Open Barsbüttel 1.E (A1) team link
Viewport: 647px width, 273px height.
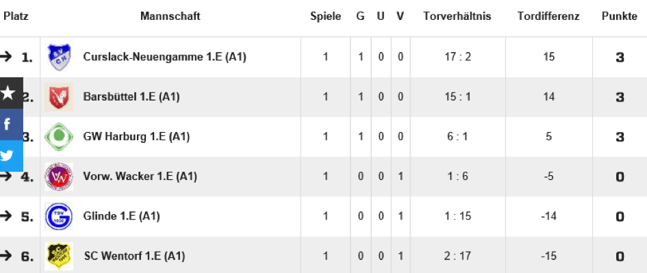[x=131, y=97]
